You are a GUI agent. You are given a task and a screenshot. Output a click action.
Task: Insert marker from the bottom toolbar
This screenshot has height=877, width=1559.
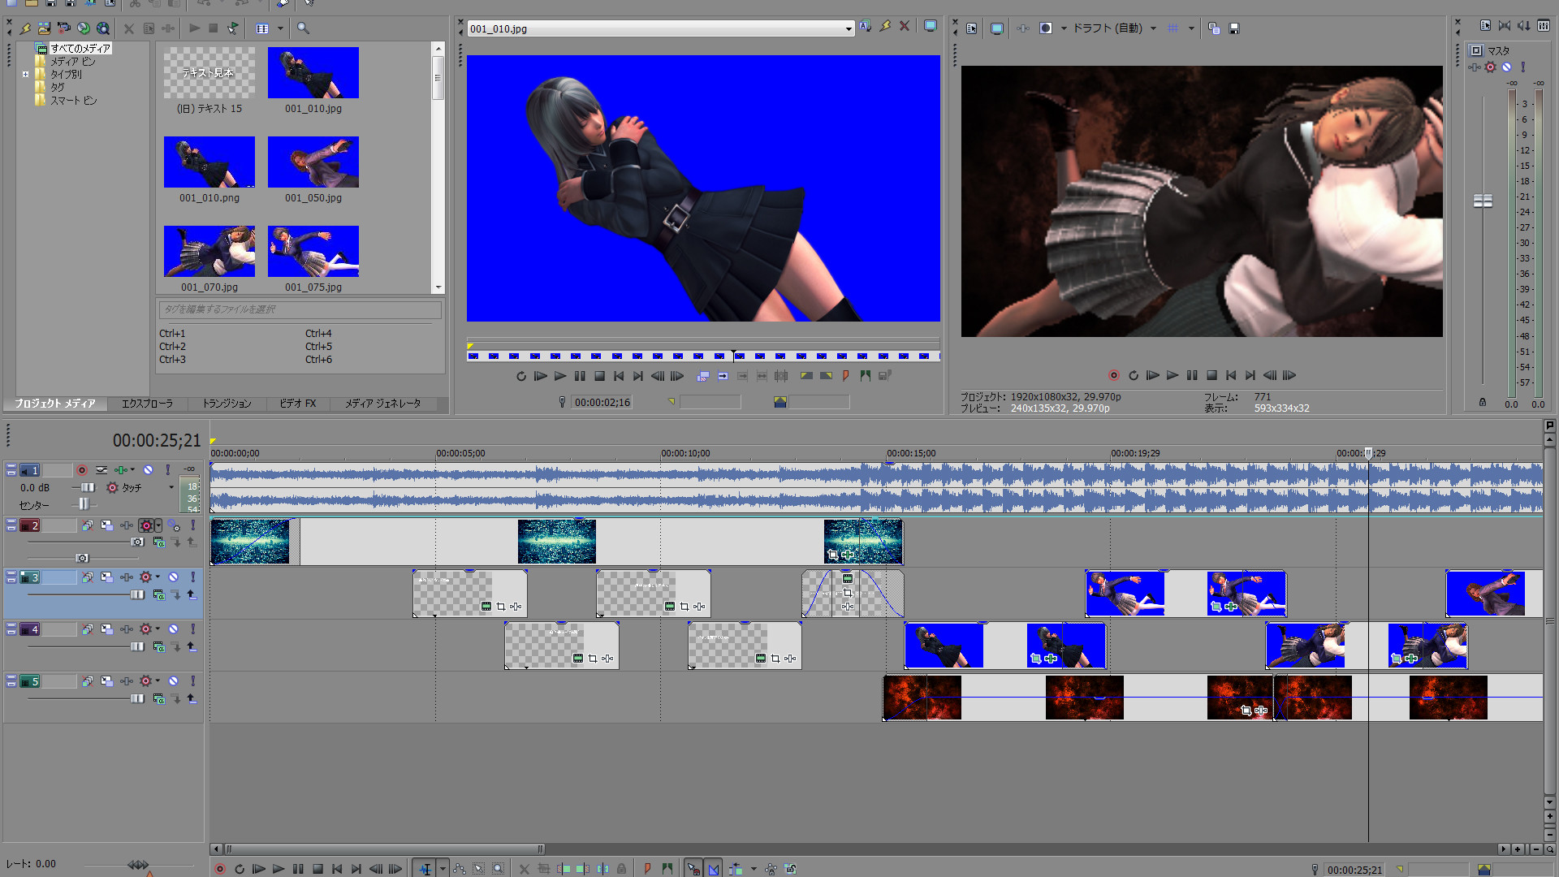pyautogui.click(x=647, y=869)
